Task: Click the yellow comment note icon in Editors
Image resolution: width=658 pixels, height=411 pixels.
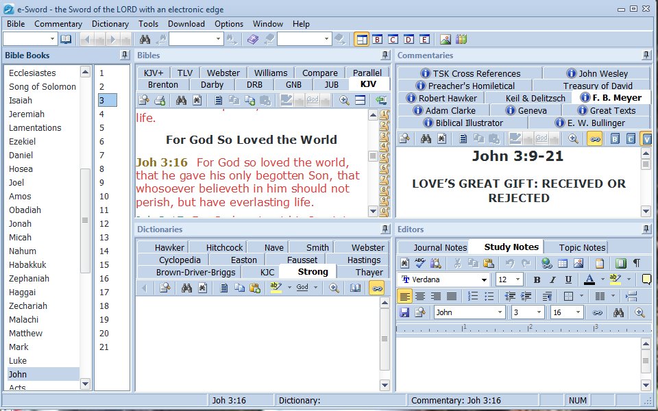Action: tap(646, 279)
